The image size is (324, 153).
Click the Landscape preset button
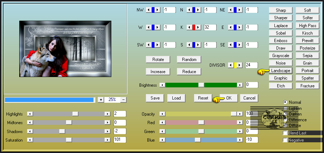[x=280, y=71]
